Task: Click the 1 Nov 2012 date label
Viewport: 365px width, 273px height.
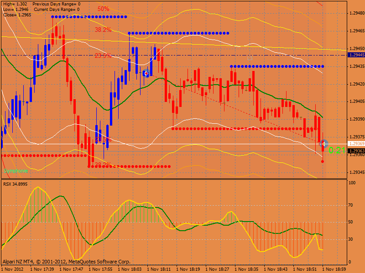Action: coord(13,269)
